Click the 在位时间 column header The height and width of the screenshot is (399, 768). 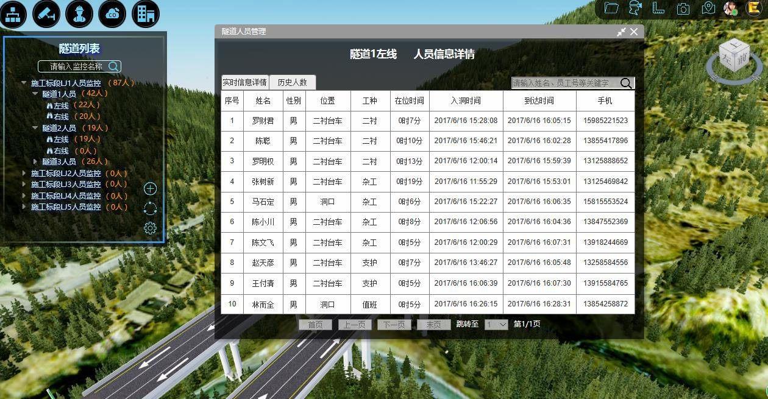pyautogui.click(x=409, y=101)
